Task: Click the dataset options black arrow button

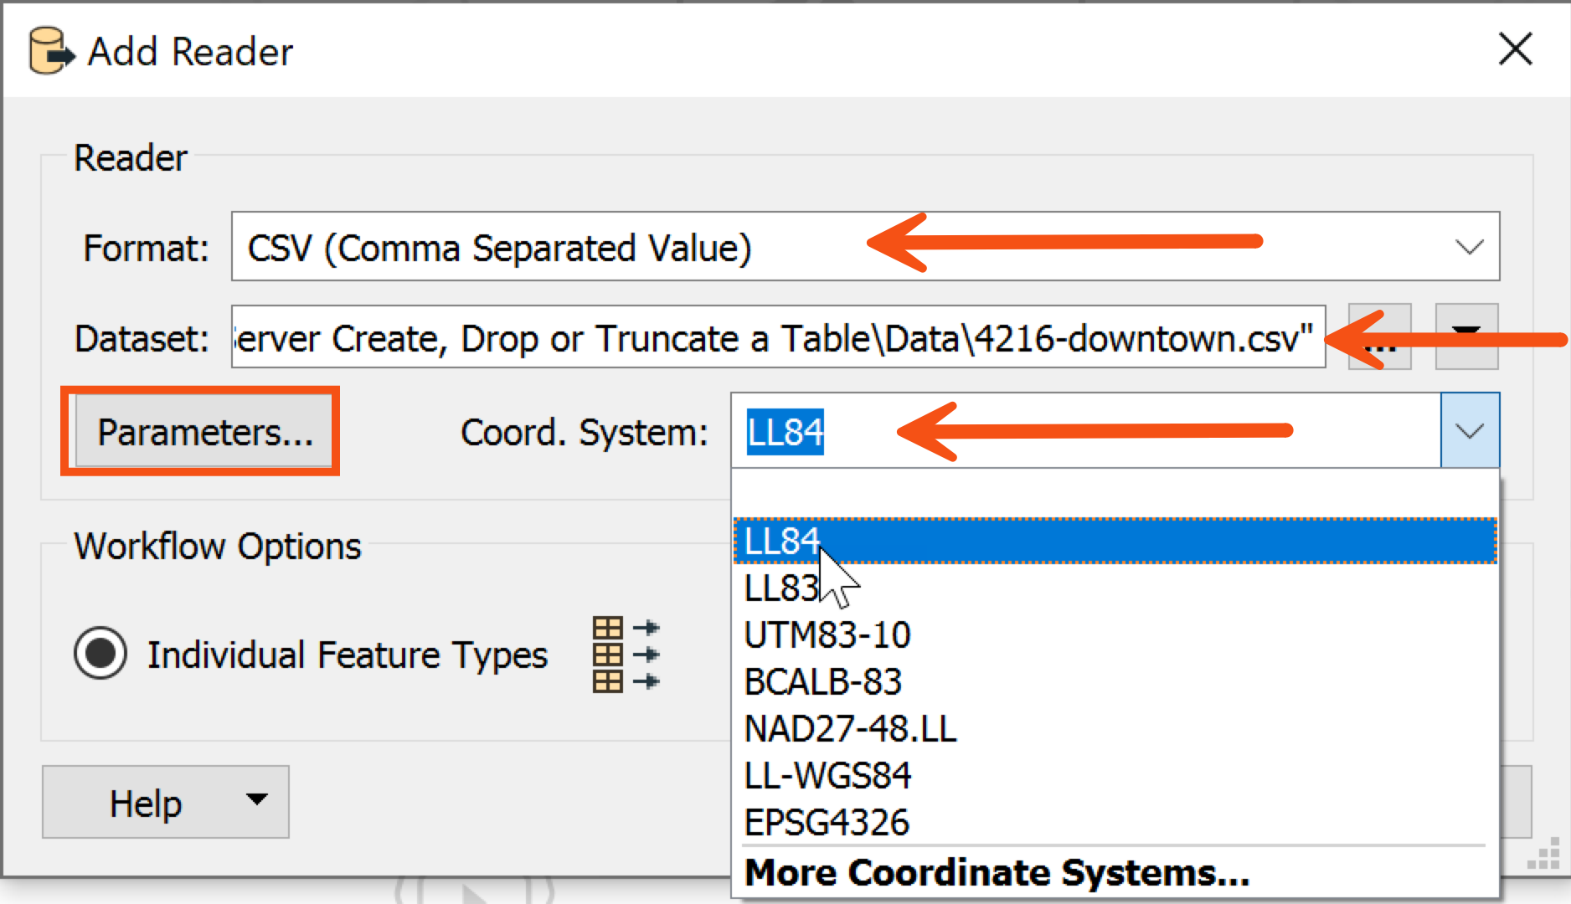Action: [x=1466, y=337]
